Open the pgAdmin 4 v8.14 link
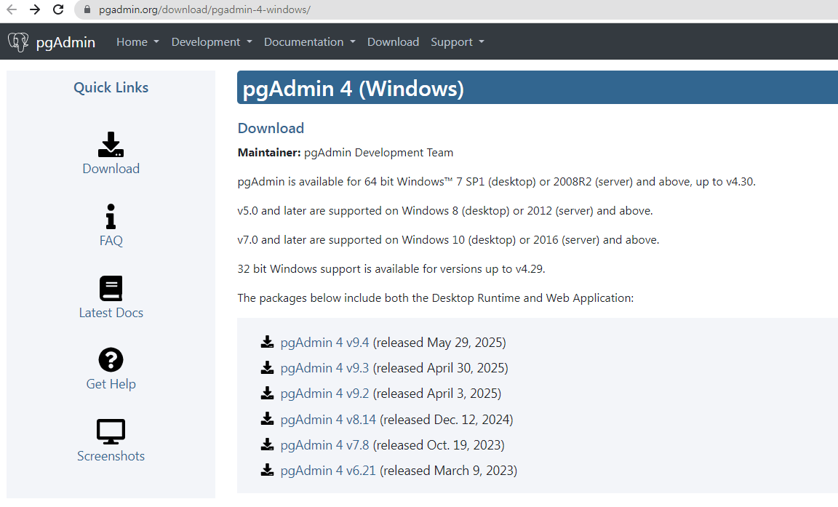This screenshot has height=507, width=838. (328, 420)
